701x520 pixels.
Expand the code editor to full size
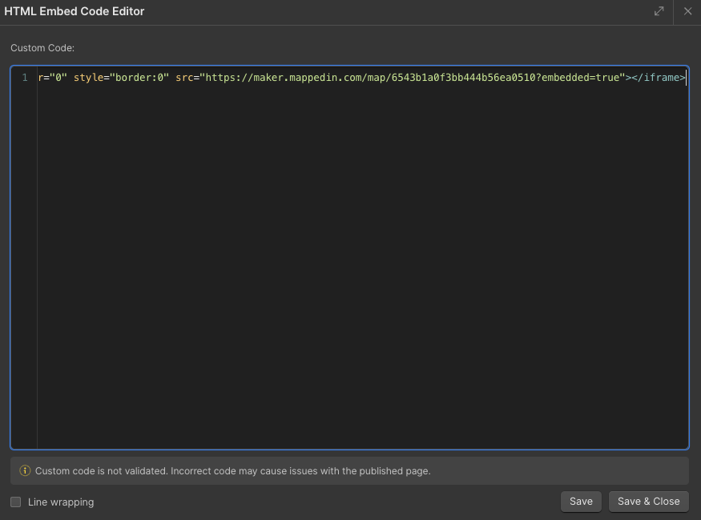(x=659, y=11)
